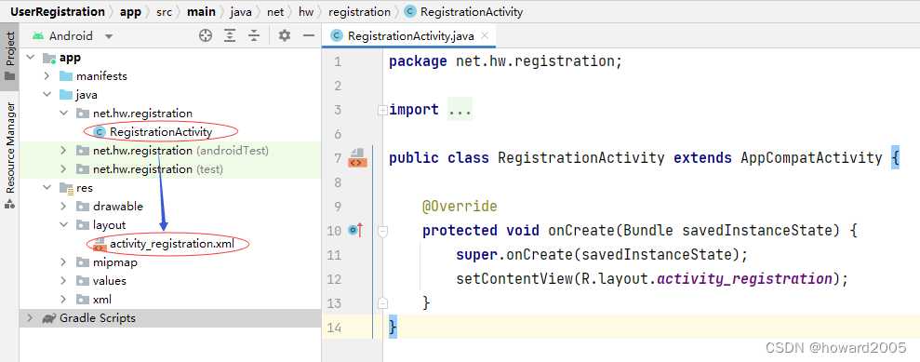The height and width of the screenshot is (362, 920).
Task: Click the activity_registration.xml file icon
Action: (x=99, y=244)
